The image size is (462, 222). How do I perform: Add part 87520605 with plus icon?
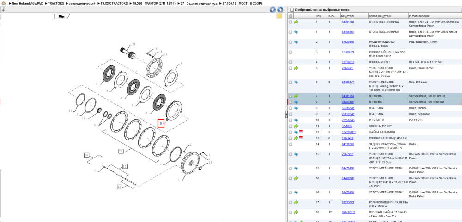pyautogui.click(x=291, y=42)
